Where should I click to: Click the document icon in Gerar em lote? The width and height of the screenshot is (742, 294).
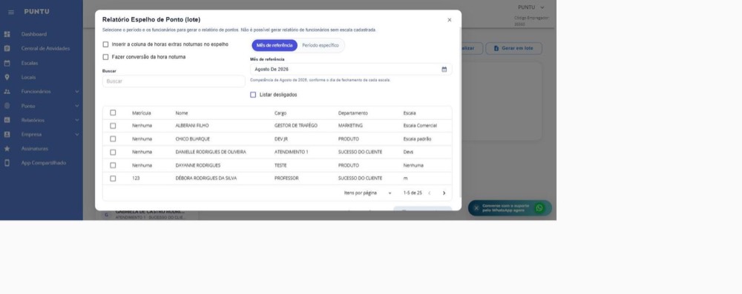pos(496,48)
